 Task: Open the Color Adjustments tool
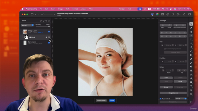191,32
